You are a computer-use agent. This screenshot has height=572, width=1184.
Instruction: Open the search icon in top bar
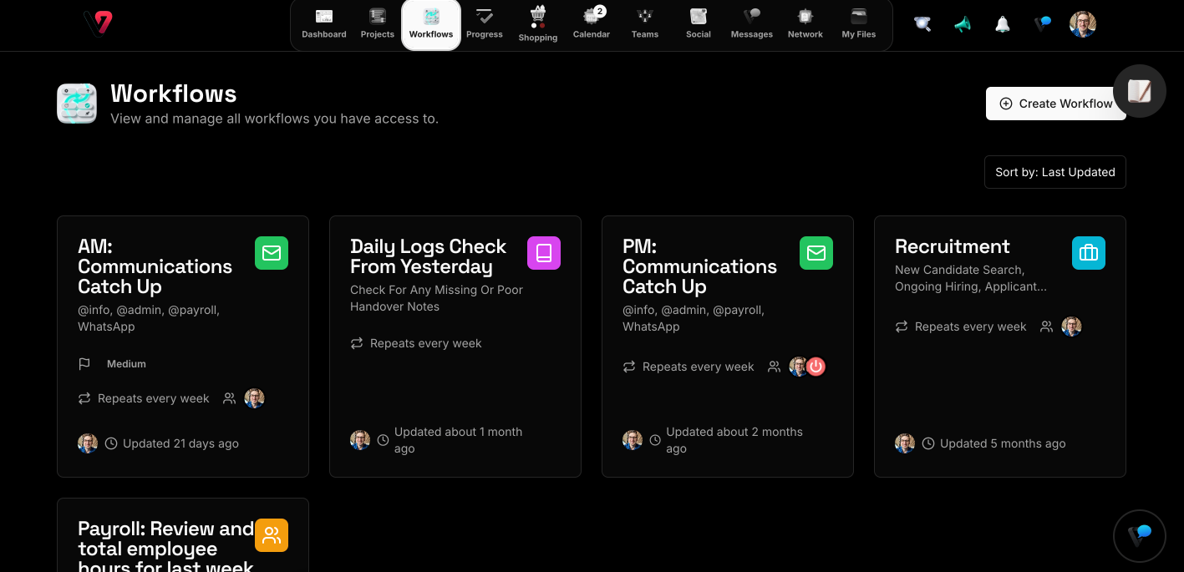(922, 24)
